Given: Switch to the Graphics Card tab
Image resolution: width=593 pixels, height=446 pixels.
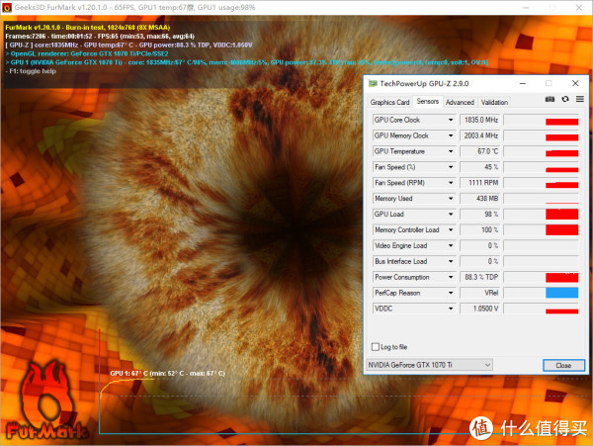Looking at the screenshot, I should (390, 102).
